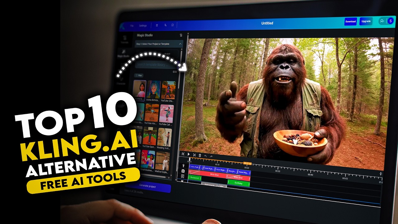Open the File menu
Screen dimensions: 398x224
132,26
